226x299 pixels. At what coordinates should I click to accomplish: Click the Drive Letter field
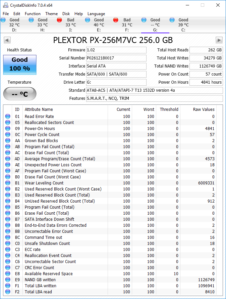click(116, 82)
